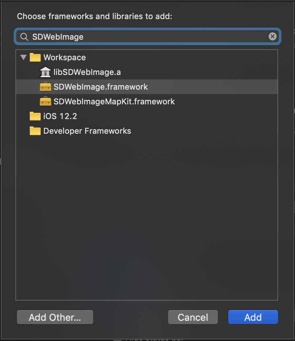Click the Developer Frameworks folder icon
The height and width of the screenshot is (341, 295).
pyautogui.click(x=35, y=131)
